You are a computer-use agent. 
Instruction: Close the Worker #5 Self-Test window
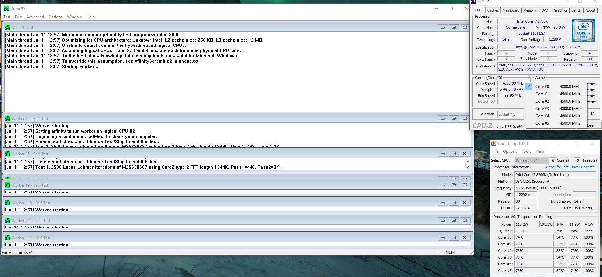(x=465, y=154)
